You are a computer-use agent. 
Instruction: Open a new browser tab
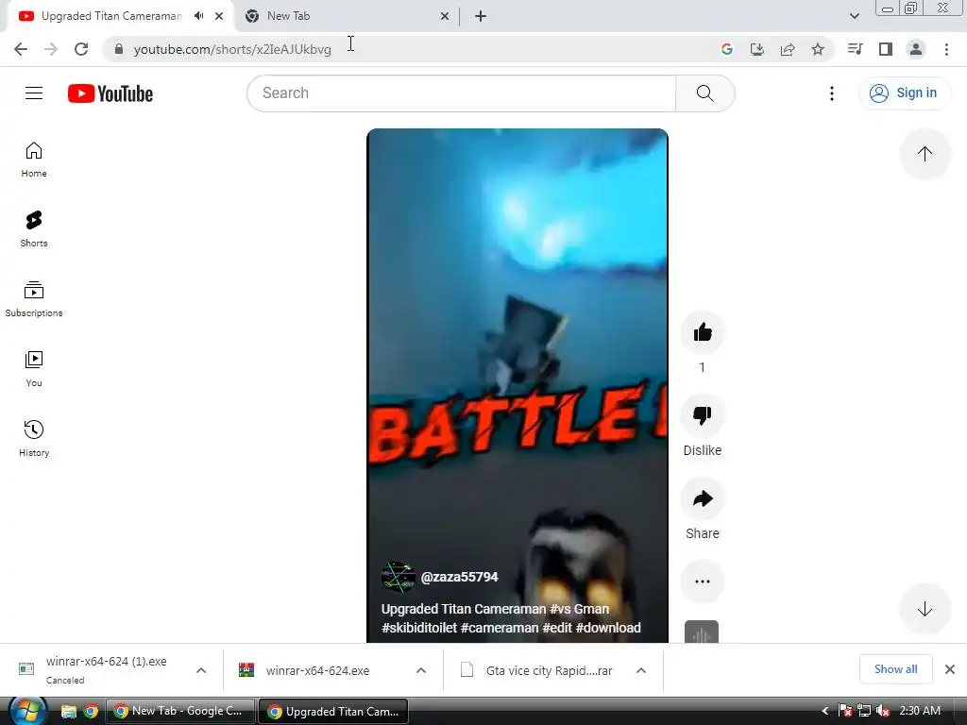pyautogui.click(x=481, y=16)
